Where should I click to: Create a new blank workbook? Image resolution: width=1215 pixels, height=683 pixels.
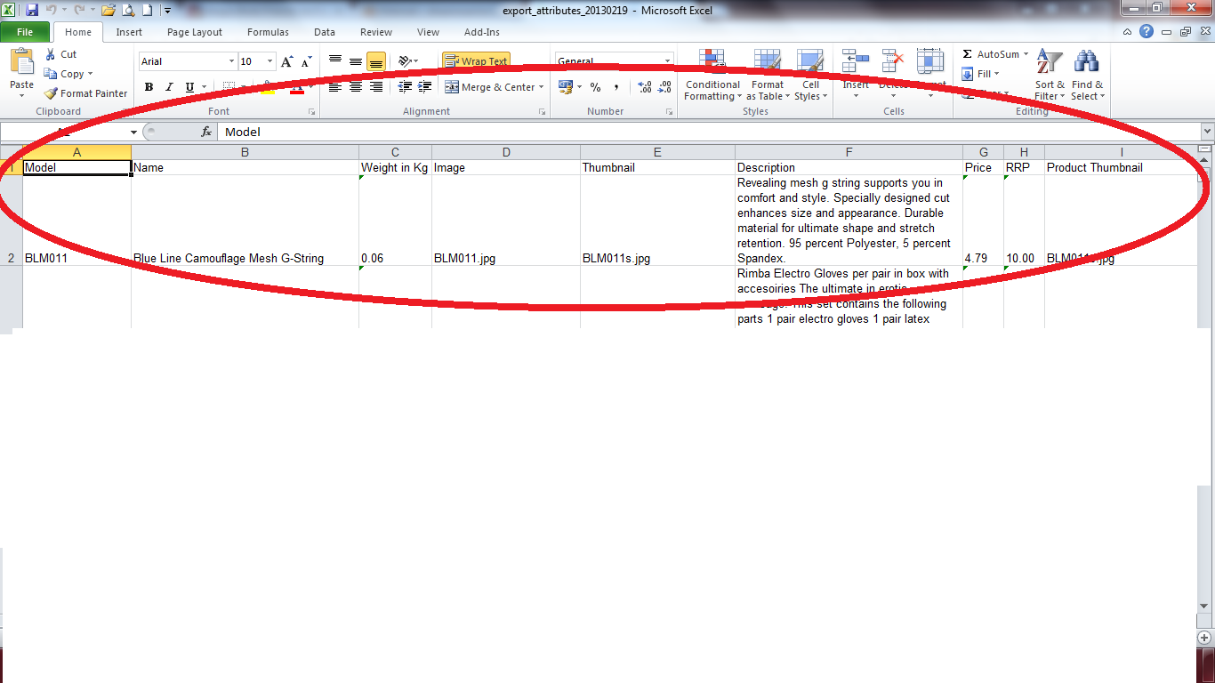(x=147, y=11)
